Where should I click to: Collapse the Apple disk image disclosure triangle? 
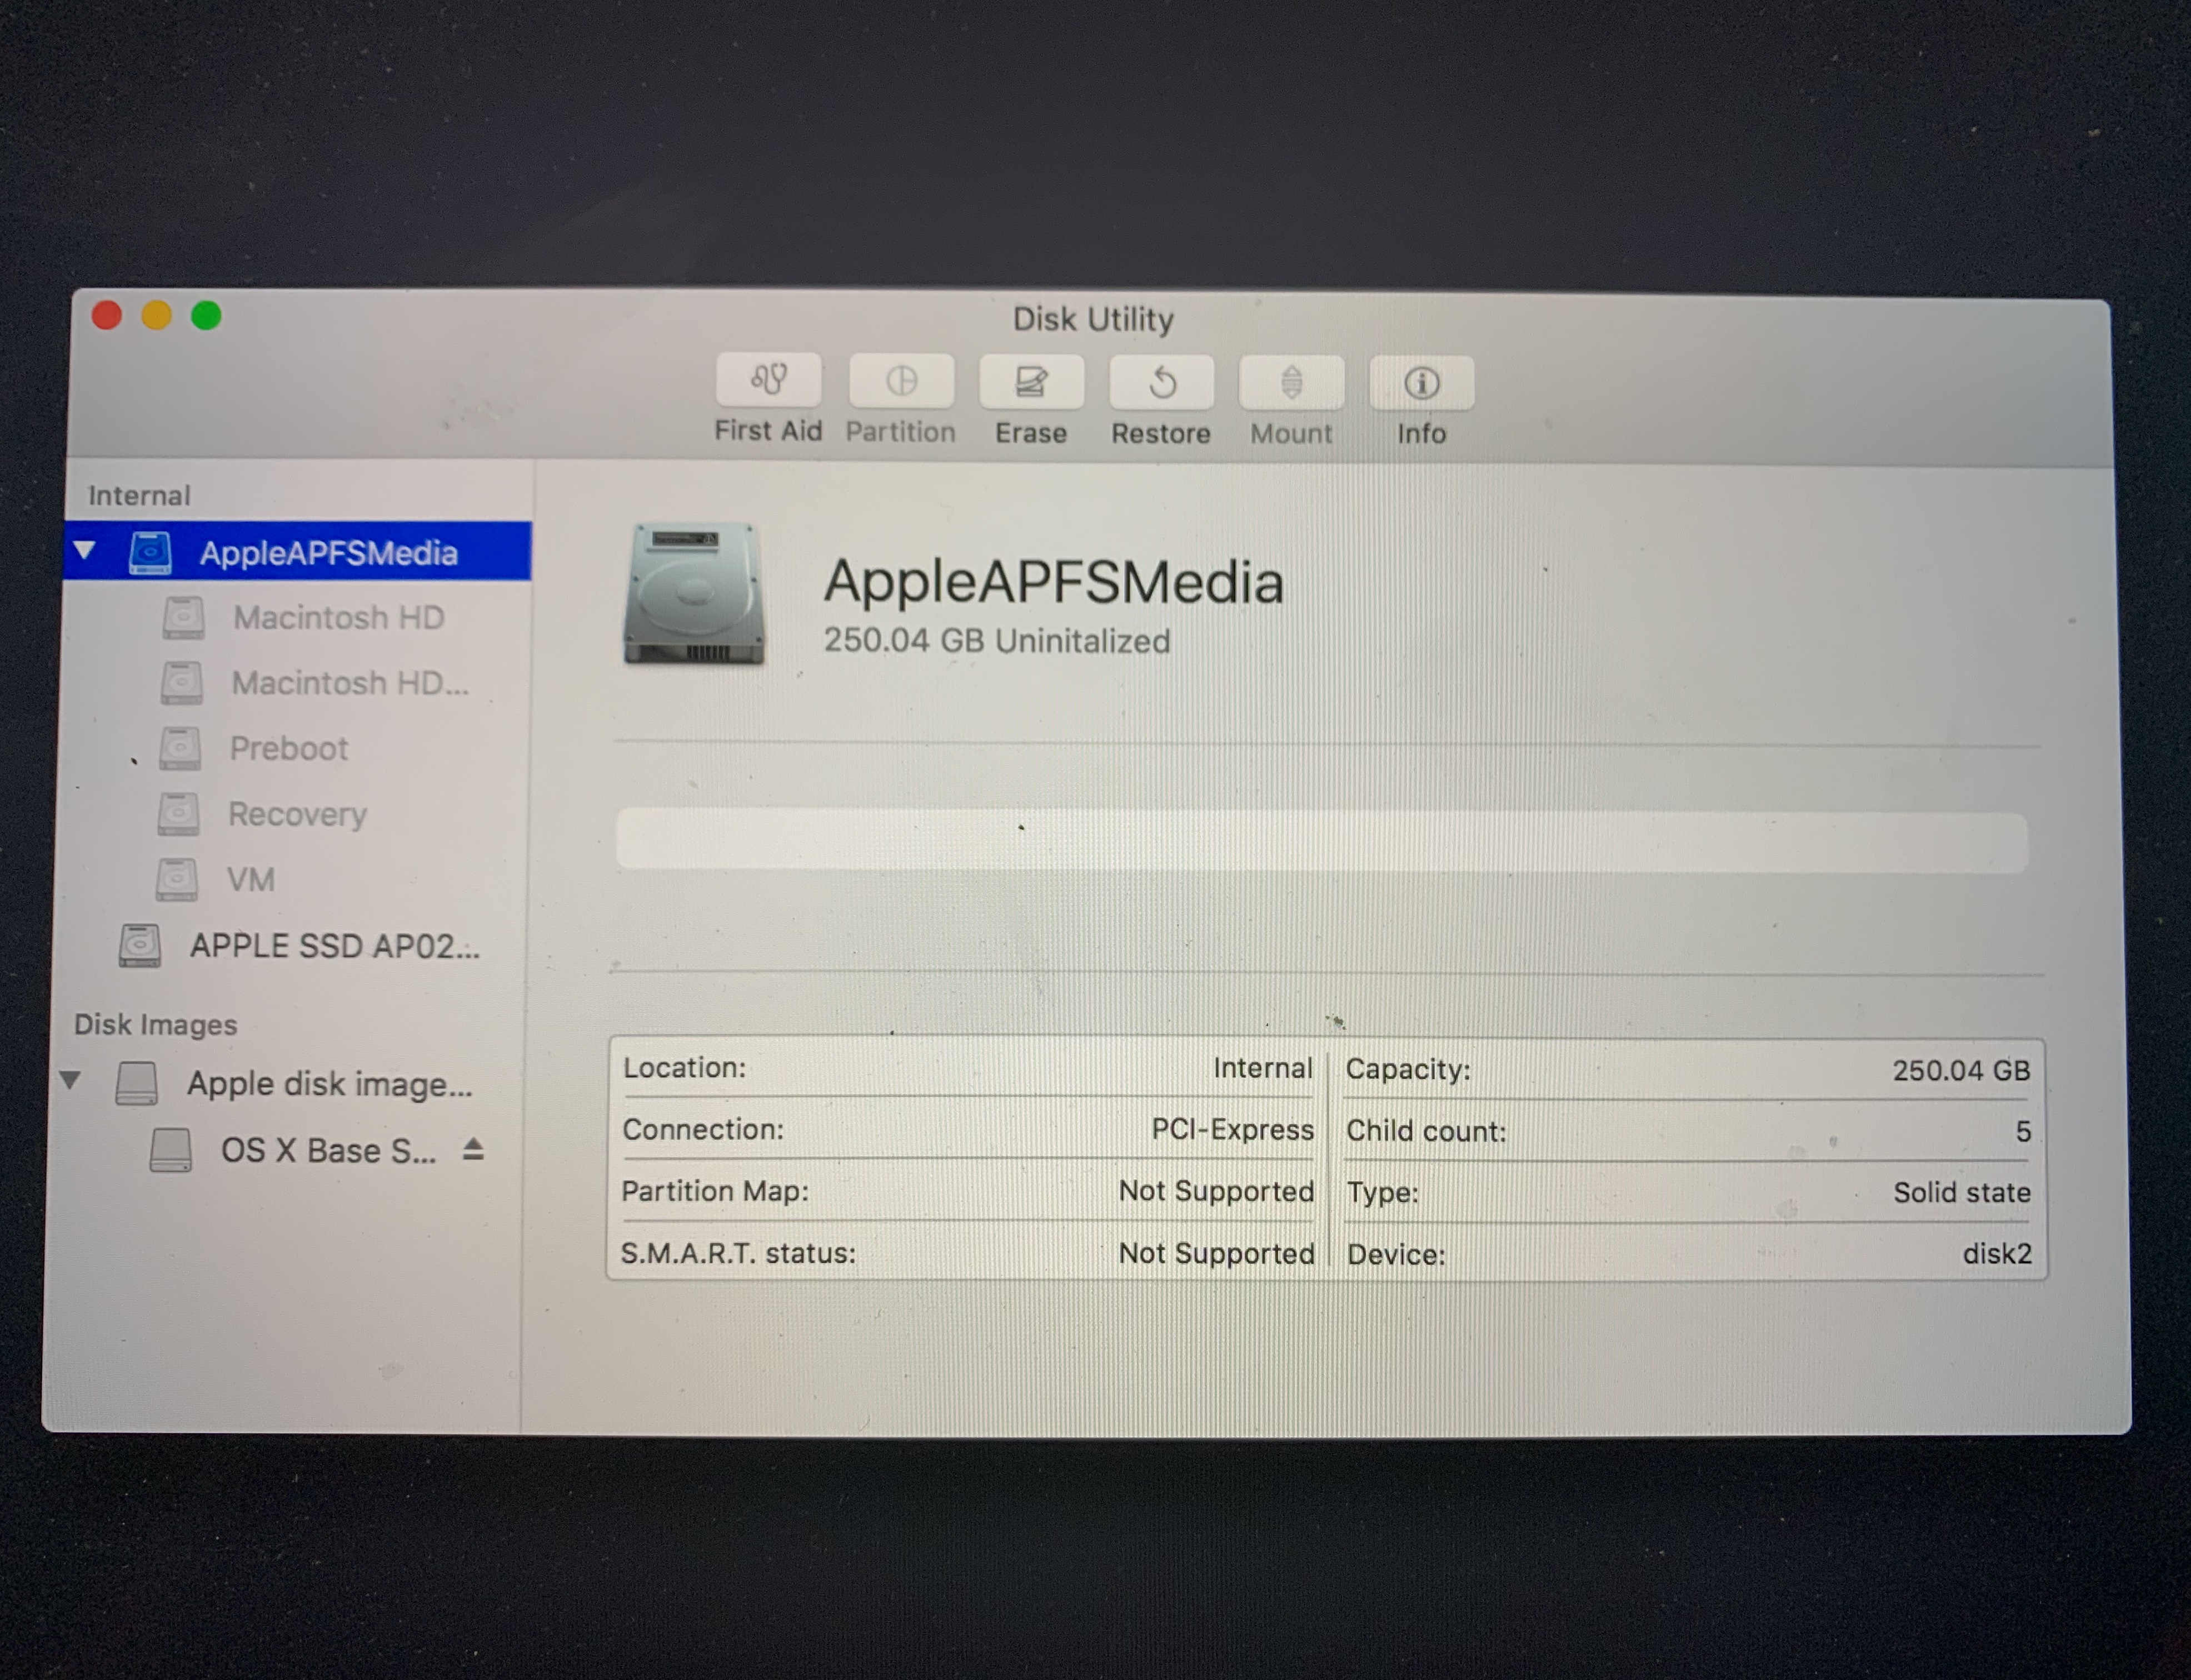71,1080
